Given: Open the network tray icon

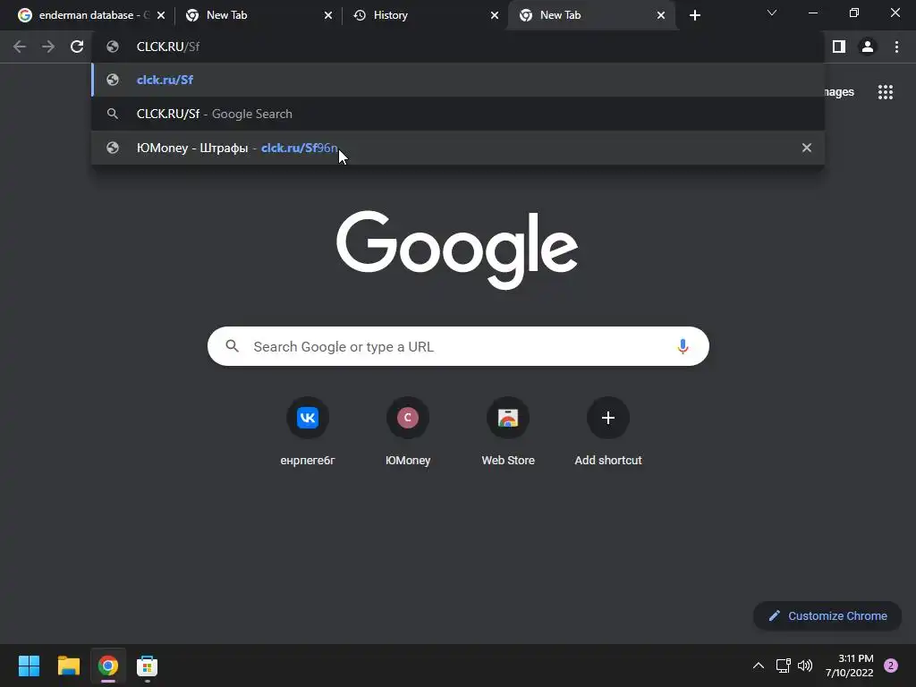Looking at the screenshot, I should (x=783, y=666).
